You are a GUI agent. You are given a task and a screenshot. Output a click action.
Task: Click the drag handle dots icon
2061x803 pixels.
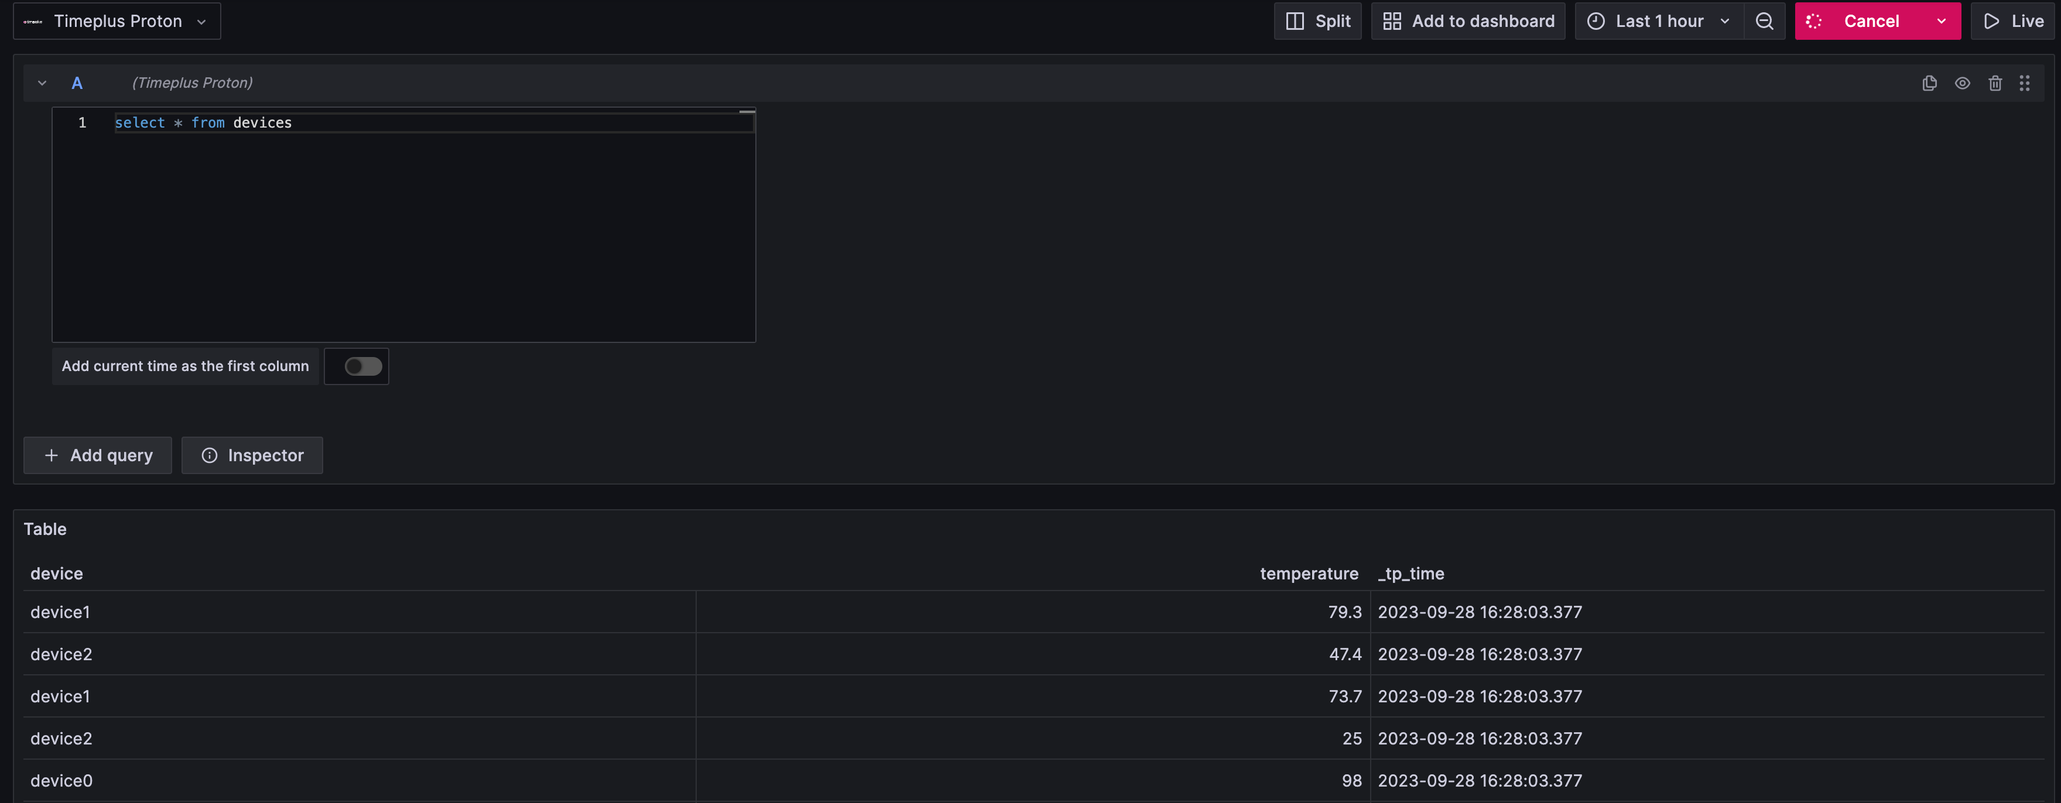point(2024,83)
